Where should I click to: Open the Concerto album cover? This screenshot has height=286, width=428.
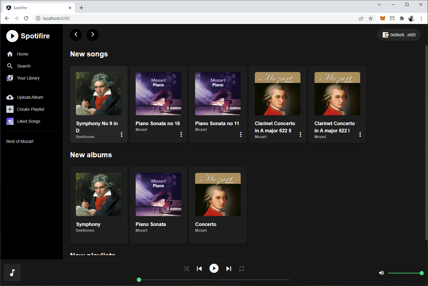[x=218, y=194]
